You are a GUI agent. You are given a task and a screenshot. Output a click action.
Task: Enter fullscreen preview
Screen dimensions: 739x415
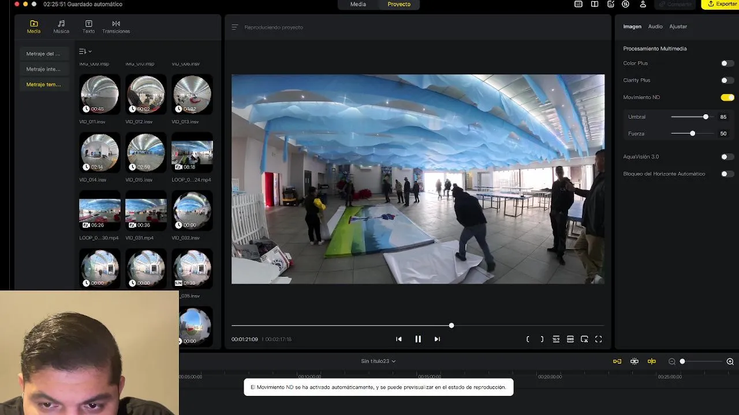[598, 339]
